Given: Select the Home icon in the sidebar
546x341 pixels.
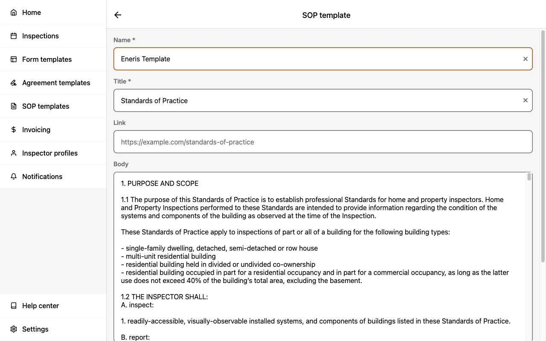Looking at the screenshot, I should pyautogui.click(x=14, y=12).
